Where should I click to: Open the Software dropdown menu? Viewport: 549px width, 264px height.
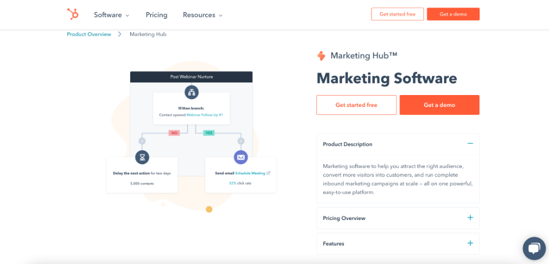(x=111, y=15)
